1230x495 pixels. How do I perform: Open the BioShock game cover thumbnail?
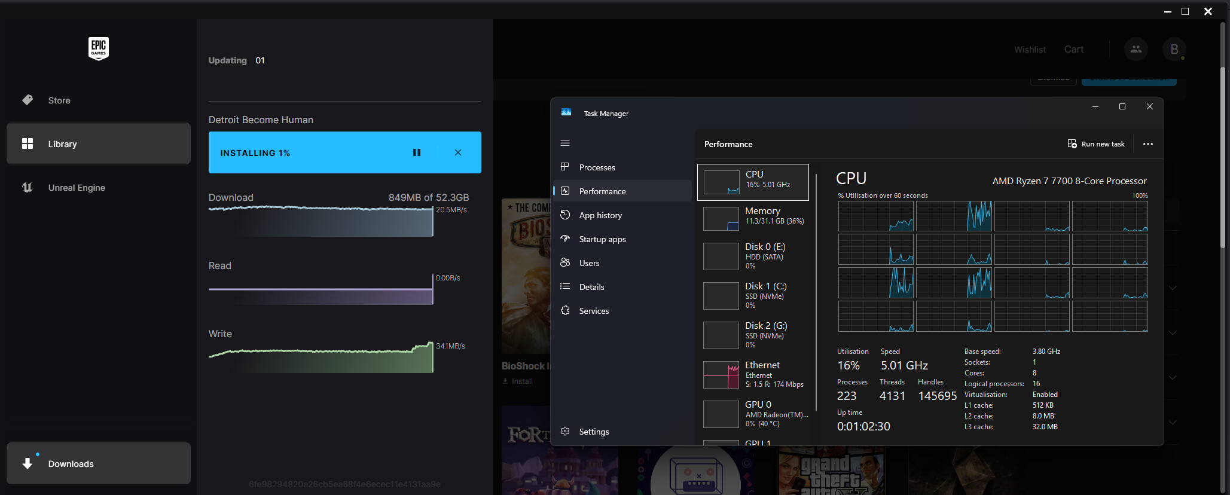526,276
